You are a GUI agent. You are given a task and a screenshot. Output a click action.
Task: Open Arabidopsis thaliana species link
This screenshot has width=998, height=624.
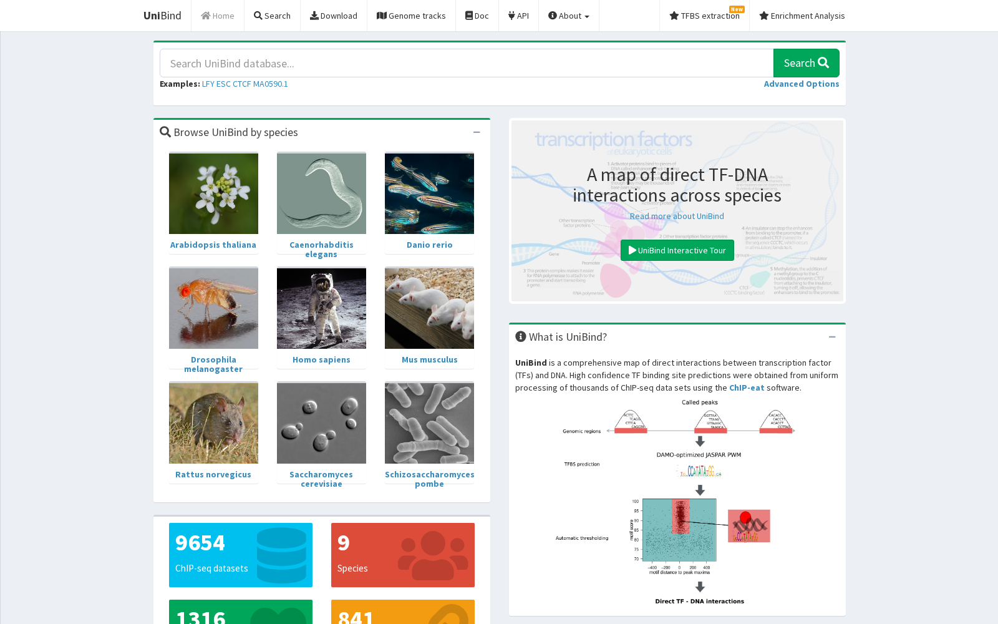click(x=213, y=245)
